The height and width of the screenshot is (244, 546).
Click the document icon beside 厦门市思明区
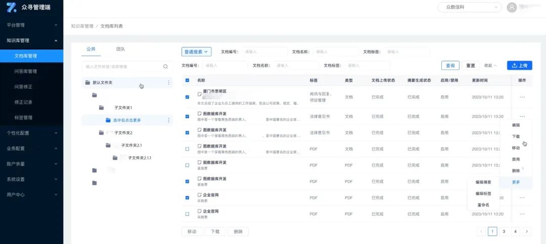click(x=200, y=94)
